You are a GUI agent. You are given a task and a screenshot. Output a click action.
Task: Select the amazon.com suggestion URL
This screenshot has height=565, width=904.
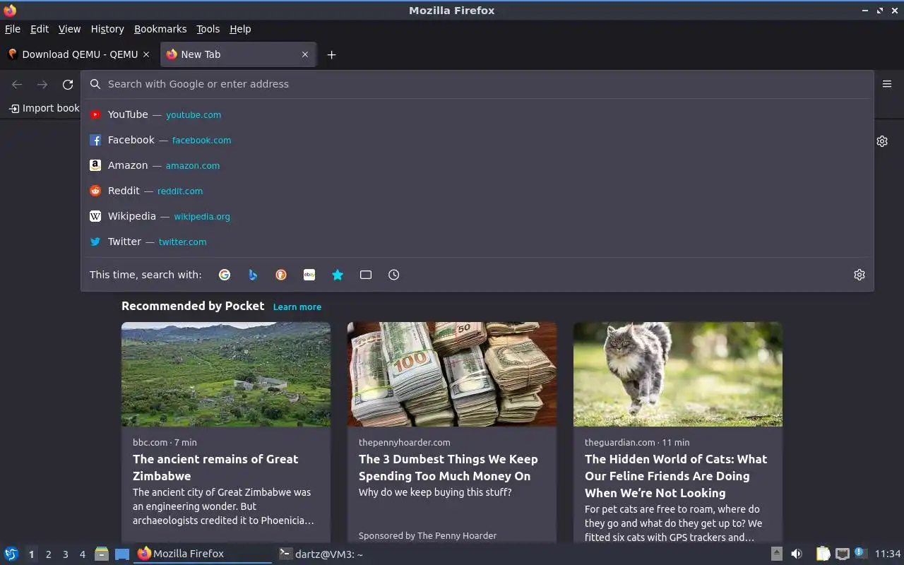[x=193, y=166]
